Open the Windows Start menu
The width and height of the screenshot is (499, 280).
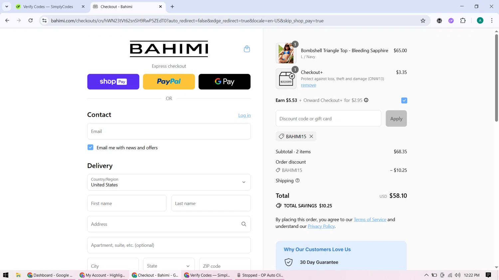point(6,275)
